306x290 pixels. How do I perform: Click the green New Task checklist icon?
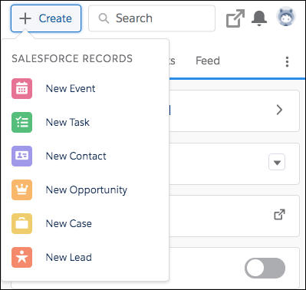(x=21, y=122)
